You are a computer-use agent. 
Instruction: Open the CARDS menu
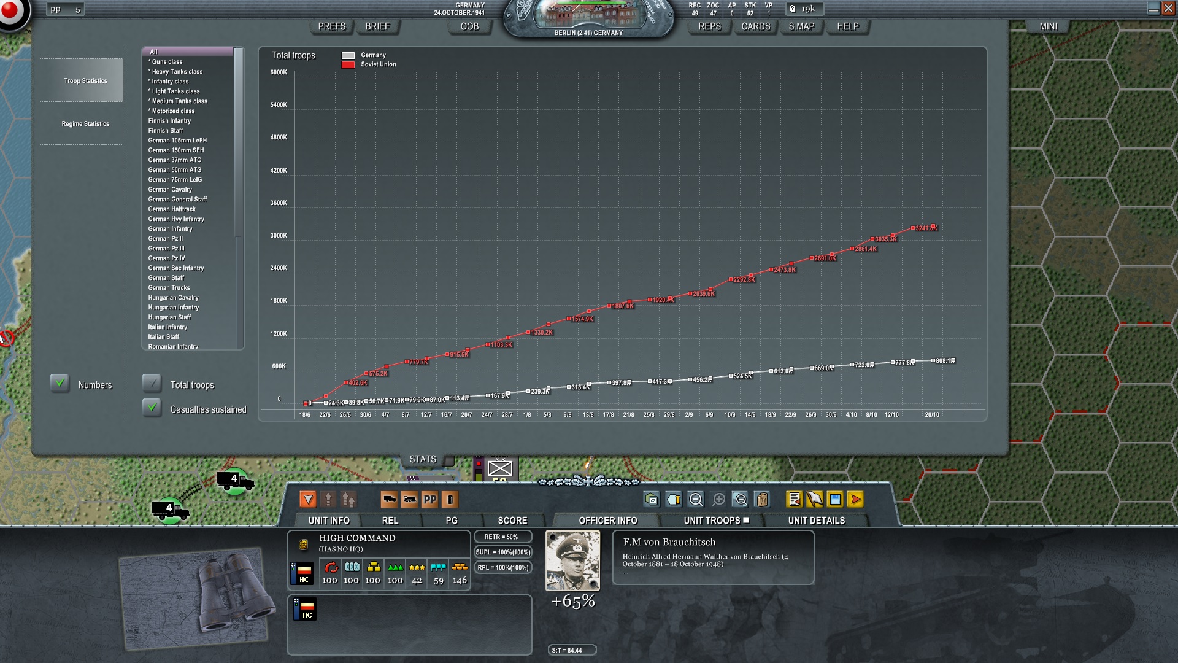tap(756, 26)
